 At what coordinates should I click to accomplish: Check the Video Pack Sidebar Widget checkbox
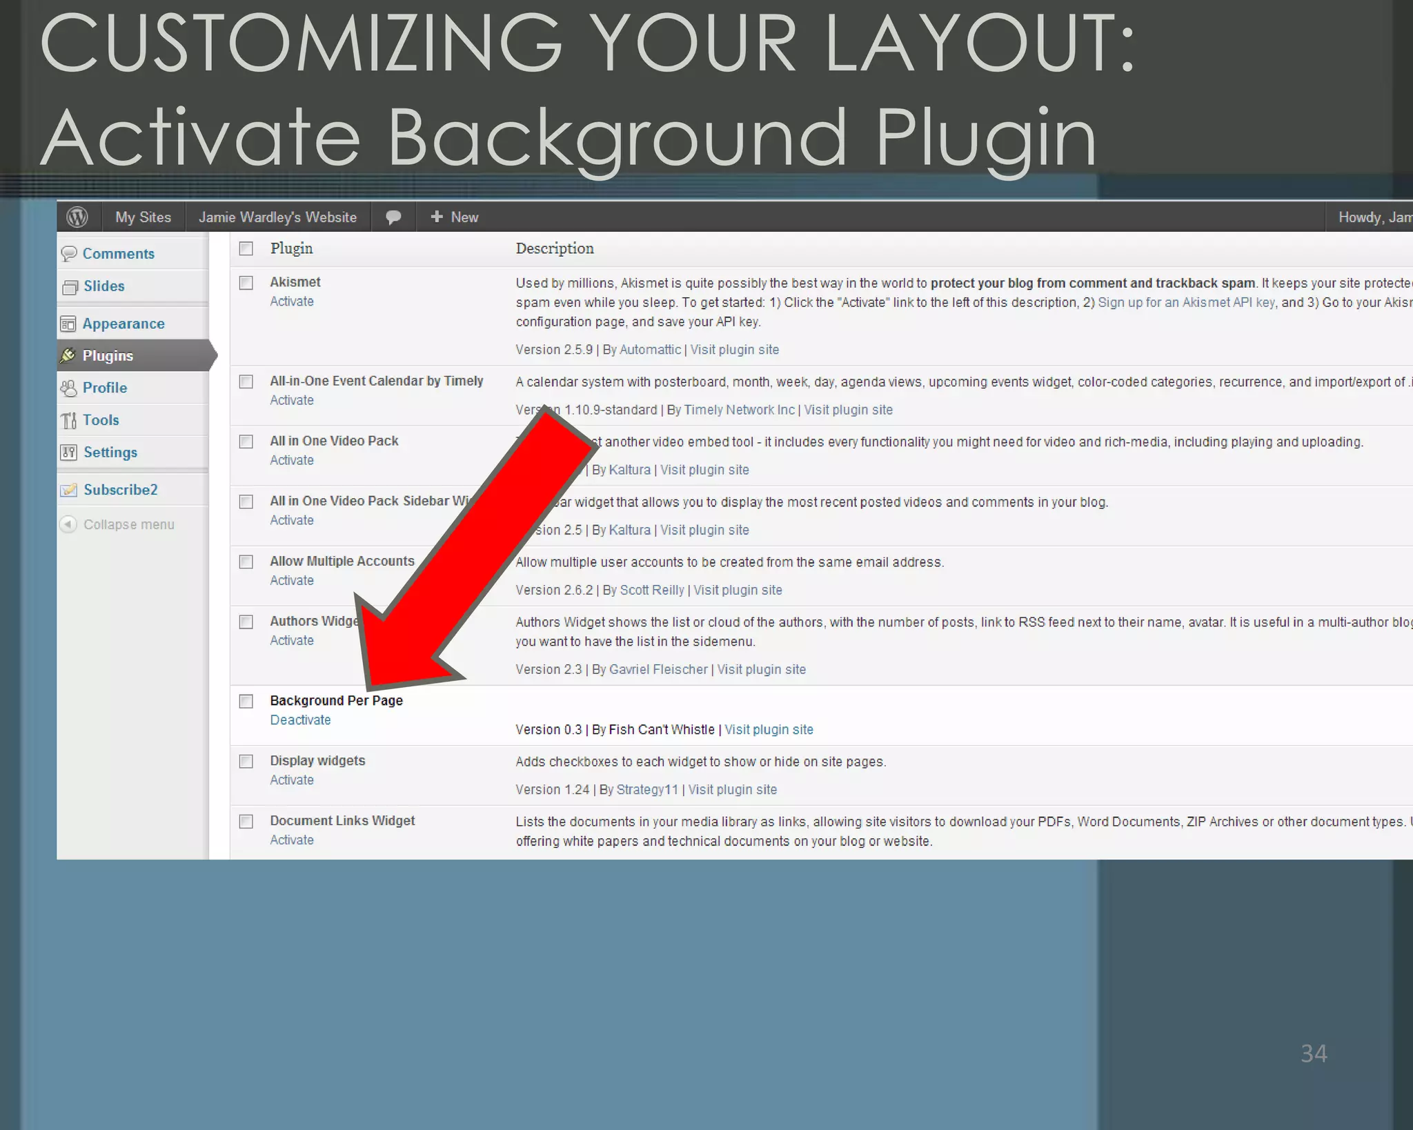pyautogui.click(x=246, y=502)
